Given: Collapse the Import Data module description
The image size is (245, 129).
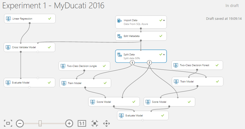Looking at the screenshot, I should click(x=164, y=20).
